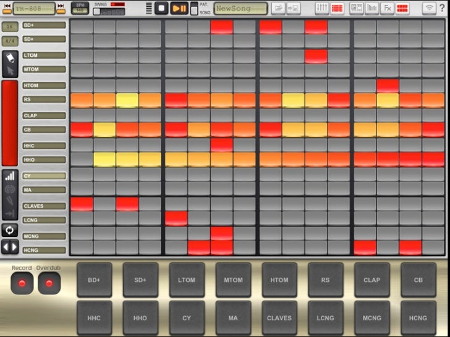Select the eraser tool in sidebar
450x337 pixels.
click(x=10, y=57)
